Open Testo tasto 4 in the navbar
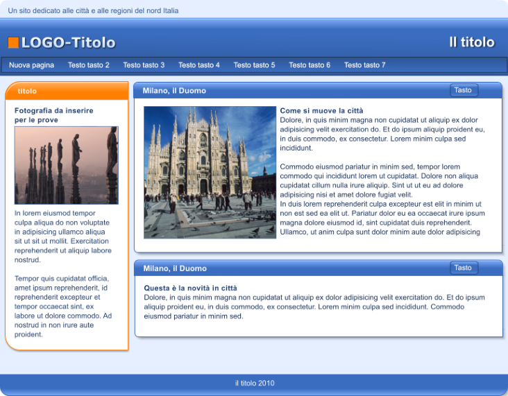This screenshot has height=396, width=508. (x=199, y=65)
